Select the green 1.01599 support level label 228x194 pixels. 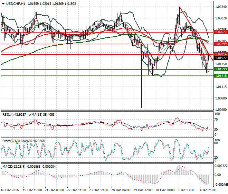221,69
